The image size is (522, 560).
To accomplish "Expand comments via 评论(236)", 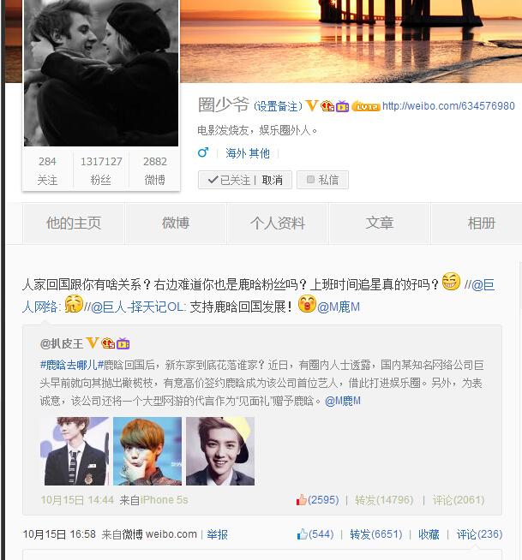I will 479,534.
